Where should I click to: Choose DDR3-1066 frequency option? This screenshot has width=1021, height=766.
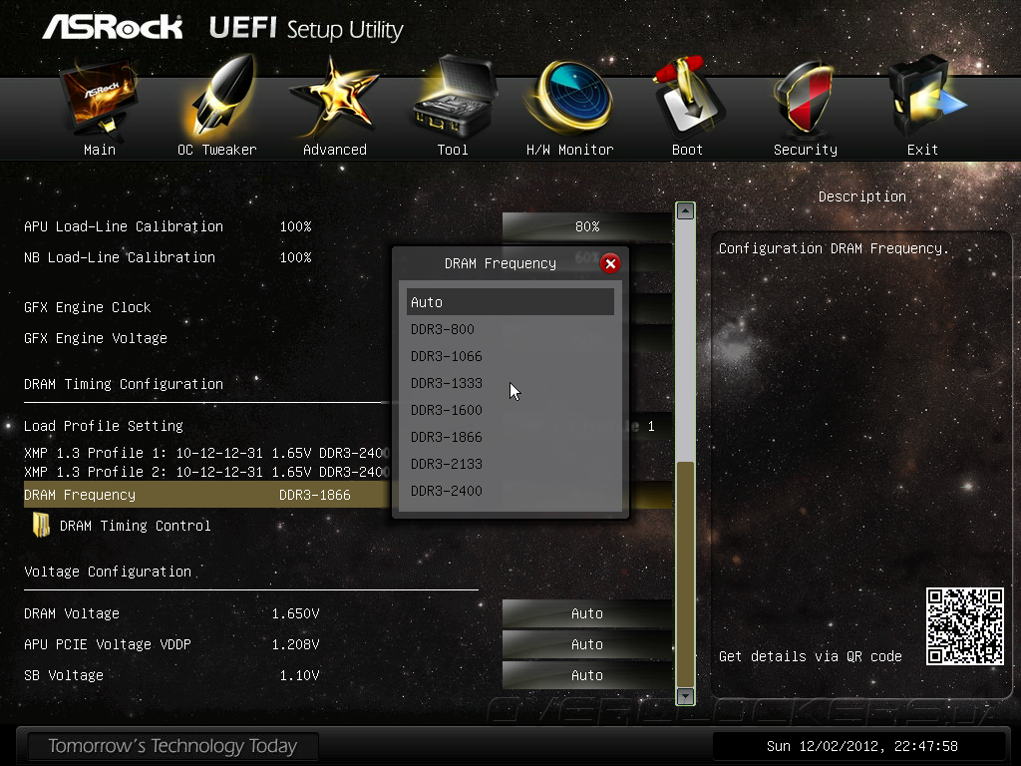510,356
